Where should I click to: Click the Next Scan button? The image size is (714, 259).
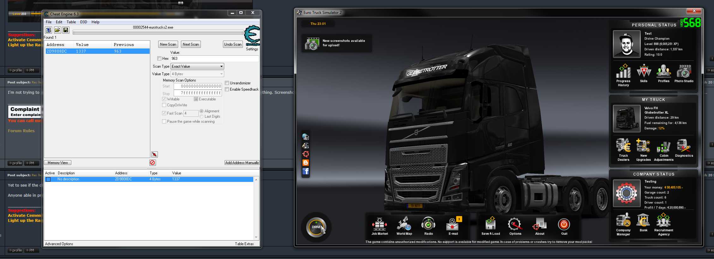pyautogui.click(x=191, y=44)
